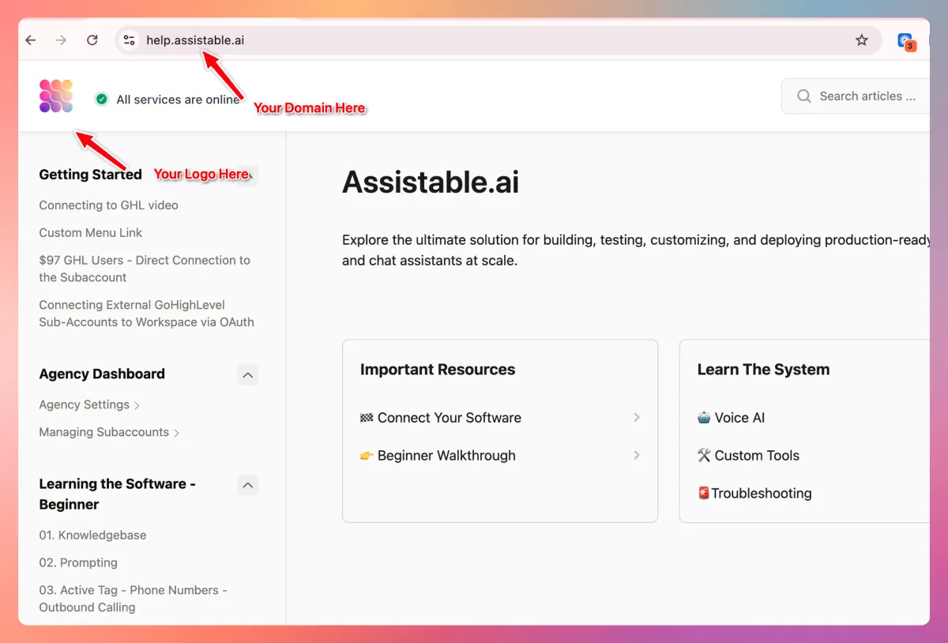Open Connecting to GHL video article
Screen dimensions: 948x643
tap(108, 205)
